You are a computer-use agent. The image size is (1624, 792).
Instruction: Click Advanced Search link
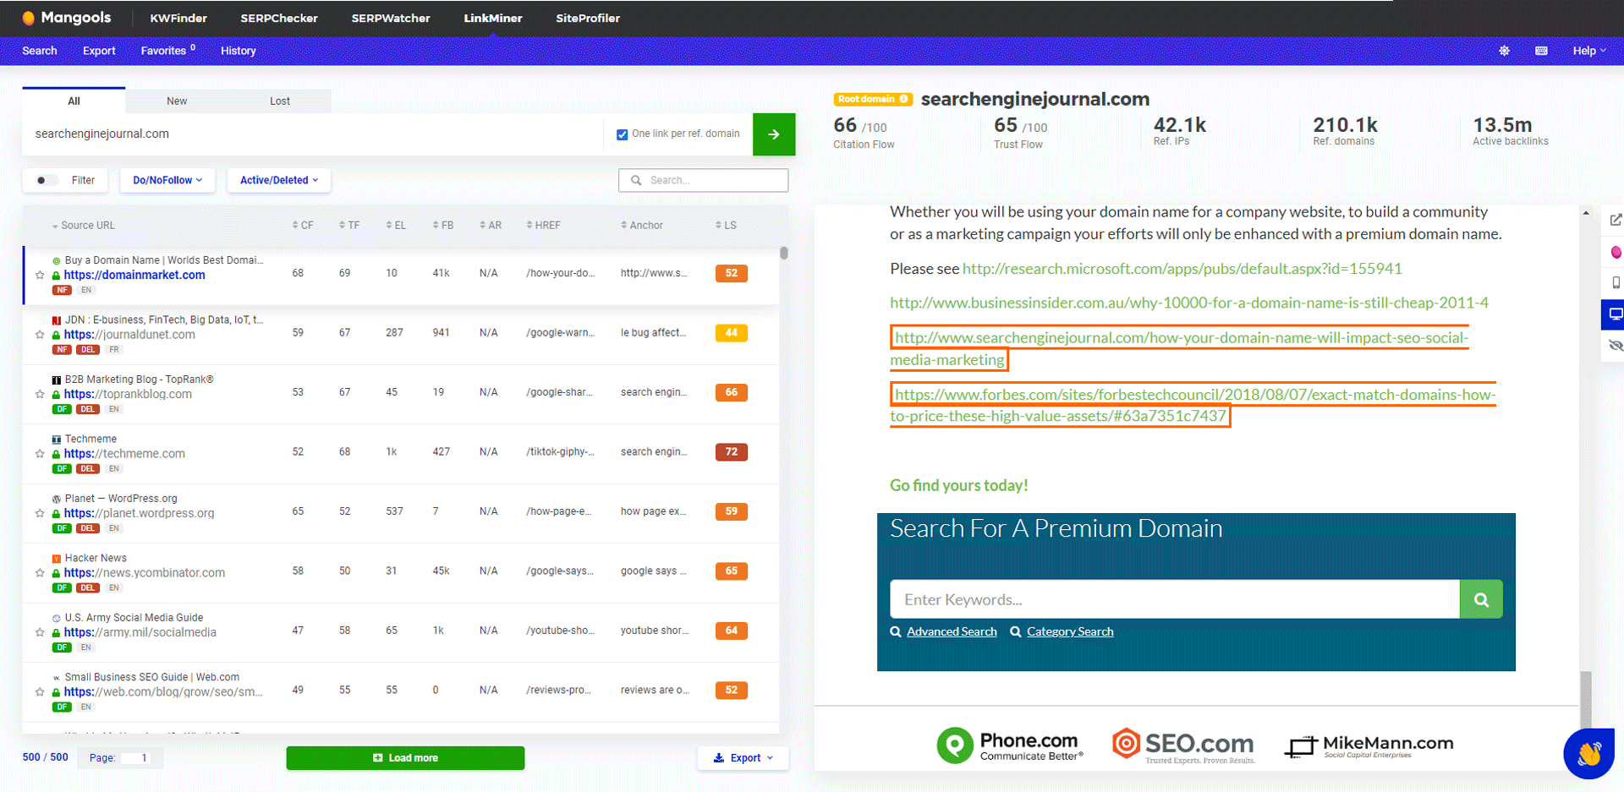[x=952, y=631]
